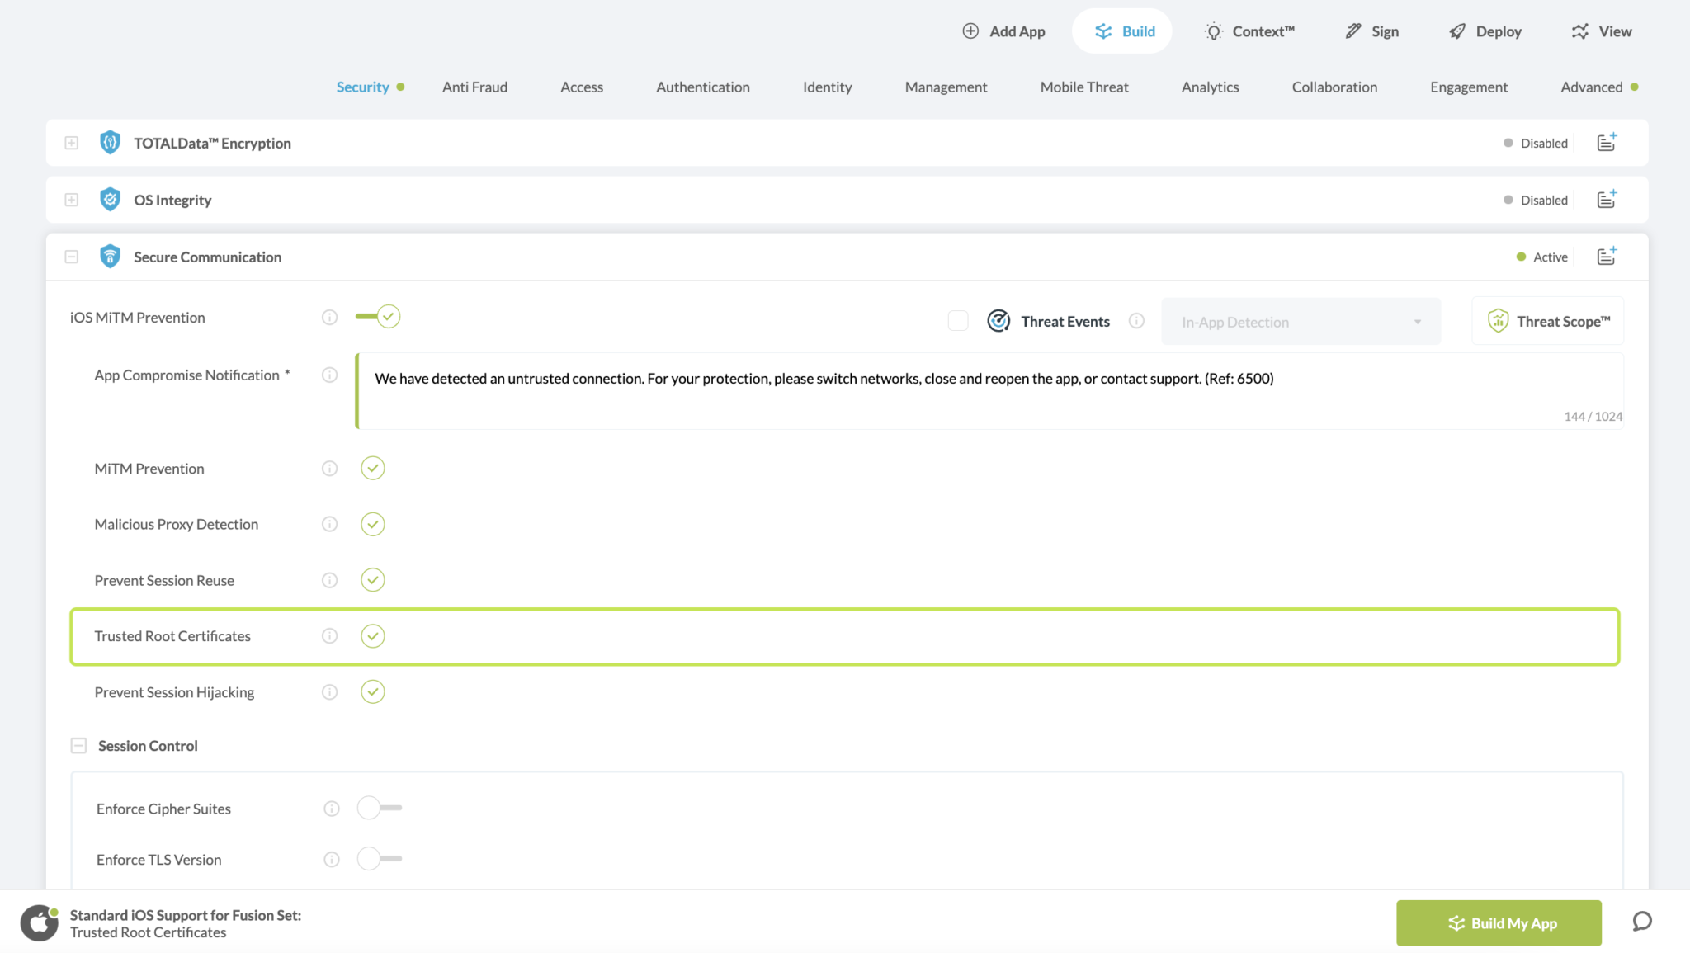Switch to the Anti Fraud tab
This screenshot has width=1690, height=953.
[x=474, y=87]
